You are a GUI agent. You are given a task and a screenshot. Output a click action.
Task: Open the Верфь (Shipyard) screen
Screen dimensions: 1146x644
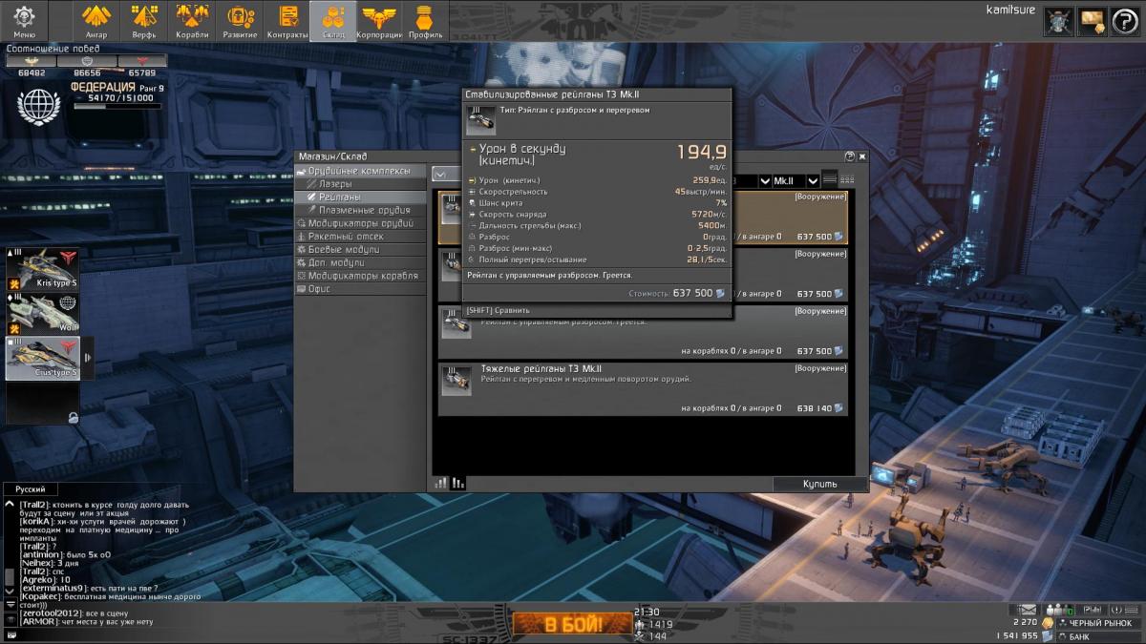[144, 21]
